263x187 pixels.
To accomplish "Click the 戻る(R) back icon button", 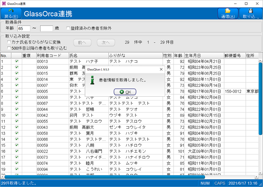I will pyautogui.click(x=11, y=13).
